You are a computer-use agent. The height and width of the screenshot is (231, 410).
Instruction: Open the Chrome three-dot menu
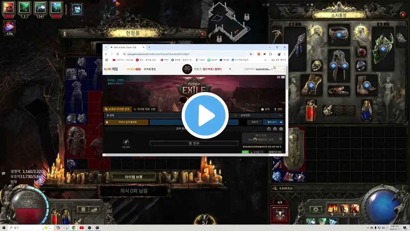[284, 54]
